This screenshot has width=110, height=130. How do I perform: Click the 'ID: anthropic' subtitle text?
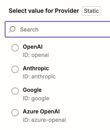39,77
